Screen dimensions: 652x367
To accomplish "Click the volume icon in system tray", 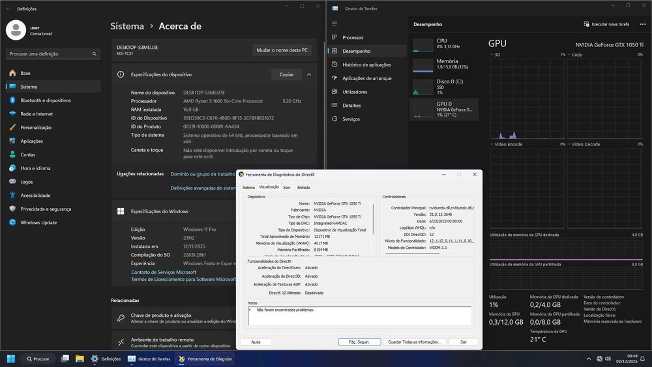I will pos(608,359).
